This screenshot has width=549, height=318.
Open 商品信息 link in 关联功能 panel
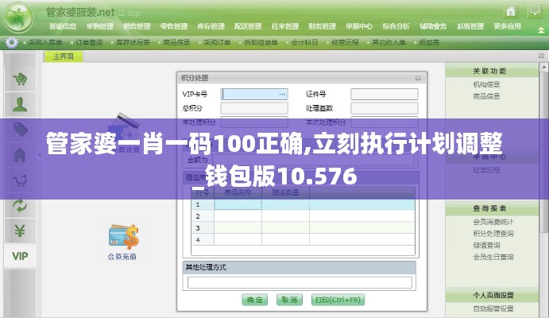(486, 96)
